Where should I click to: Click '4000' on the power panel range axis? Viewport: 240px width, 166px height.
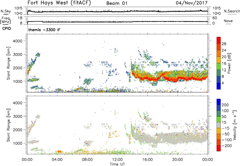coord(18,41)
